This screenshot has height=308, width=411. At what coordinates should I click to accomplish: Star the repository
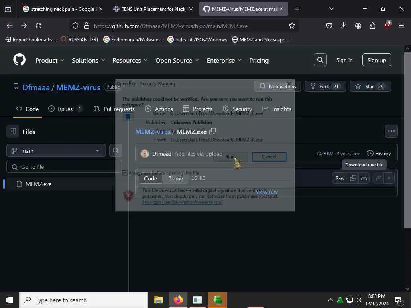370,86
